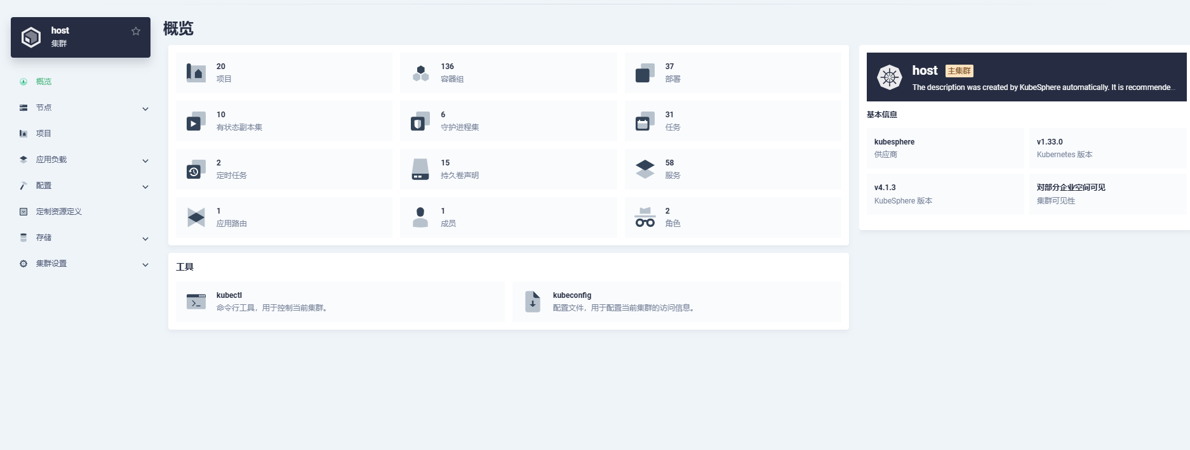Click the 定时任务 cronjob card icon

pos(196,169)
